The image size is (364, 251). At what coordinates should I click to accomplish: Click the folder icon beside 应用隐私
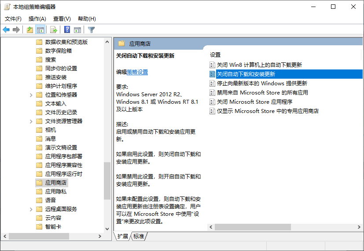coord(39,191)
